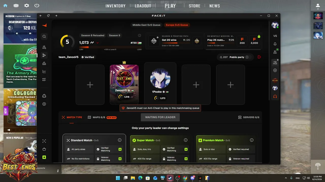The image size is (325, 182).
Task: Open the 1Pooke player card
Action: (160, 83)
